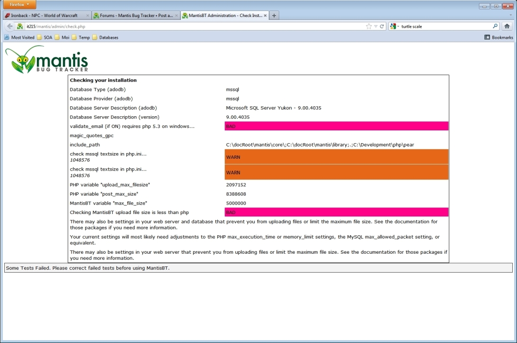Click the search magnifier icon
The height and width of the screenshot is (343, 517).
click(495, 26)
